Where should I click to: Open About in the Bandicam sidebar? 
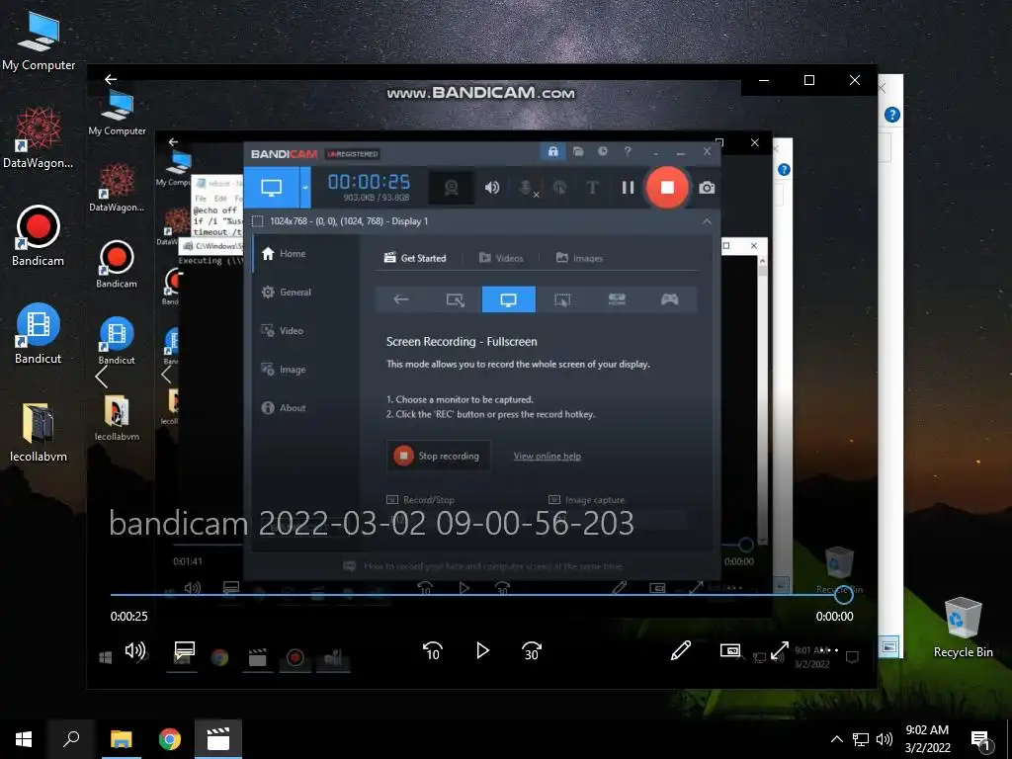coord(283,408)
